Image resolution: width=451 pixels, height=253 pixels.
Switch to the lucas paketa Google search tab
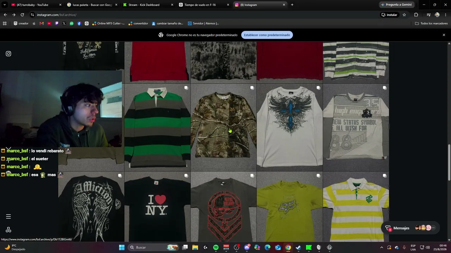(92, 5)
